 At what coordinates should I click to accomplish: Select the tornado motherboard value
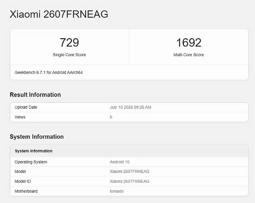tap(117, 191)
